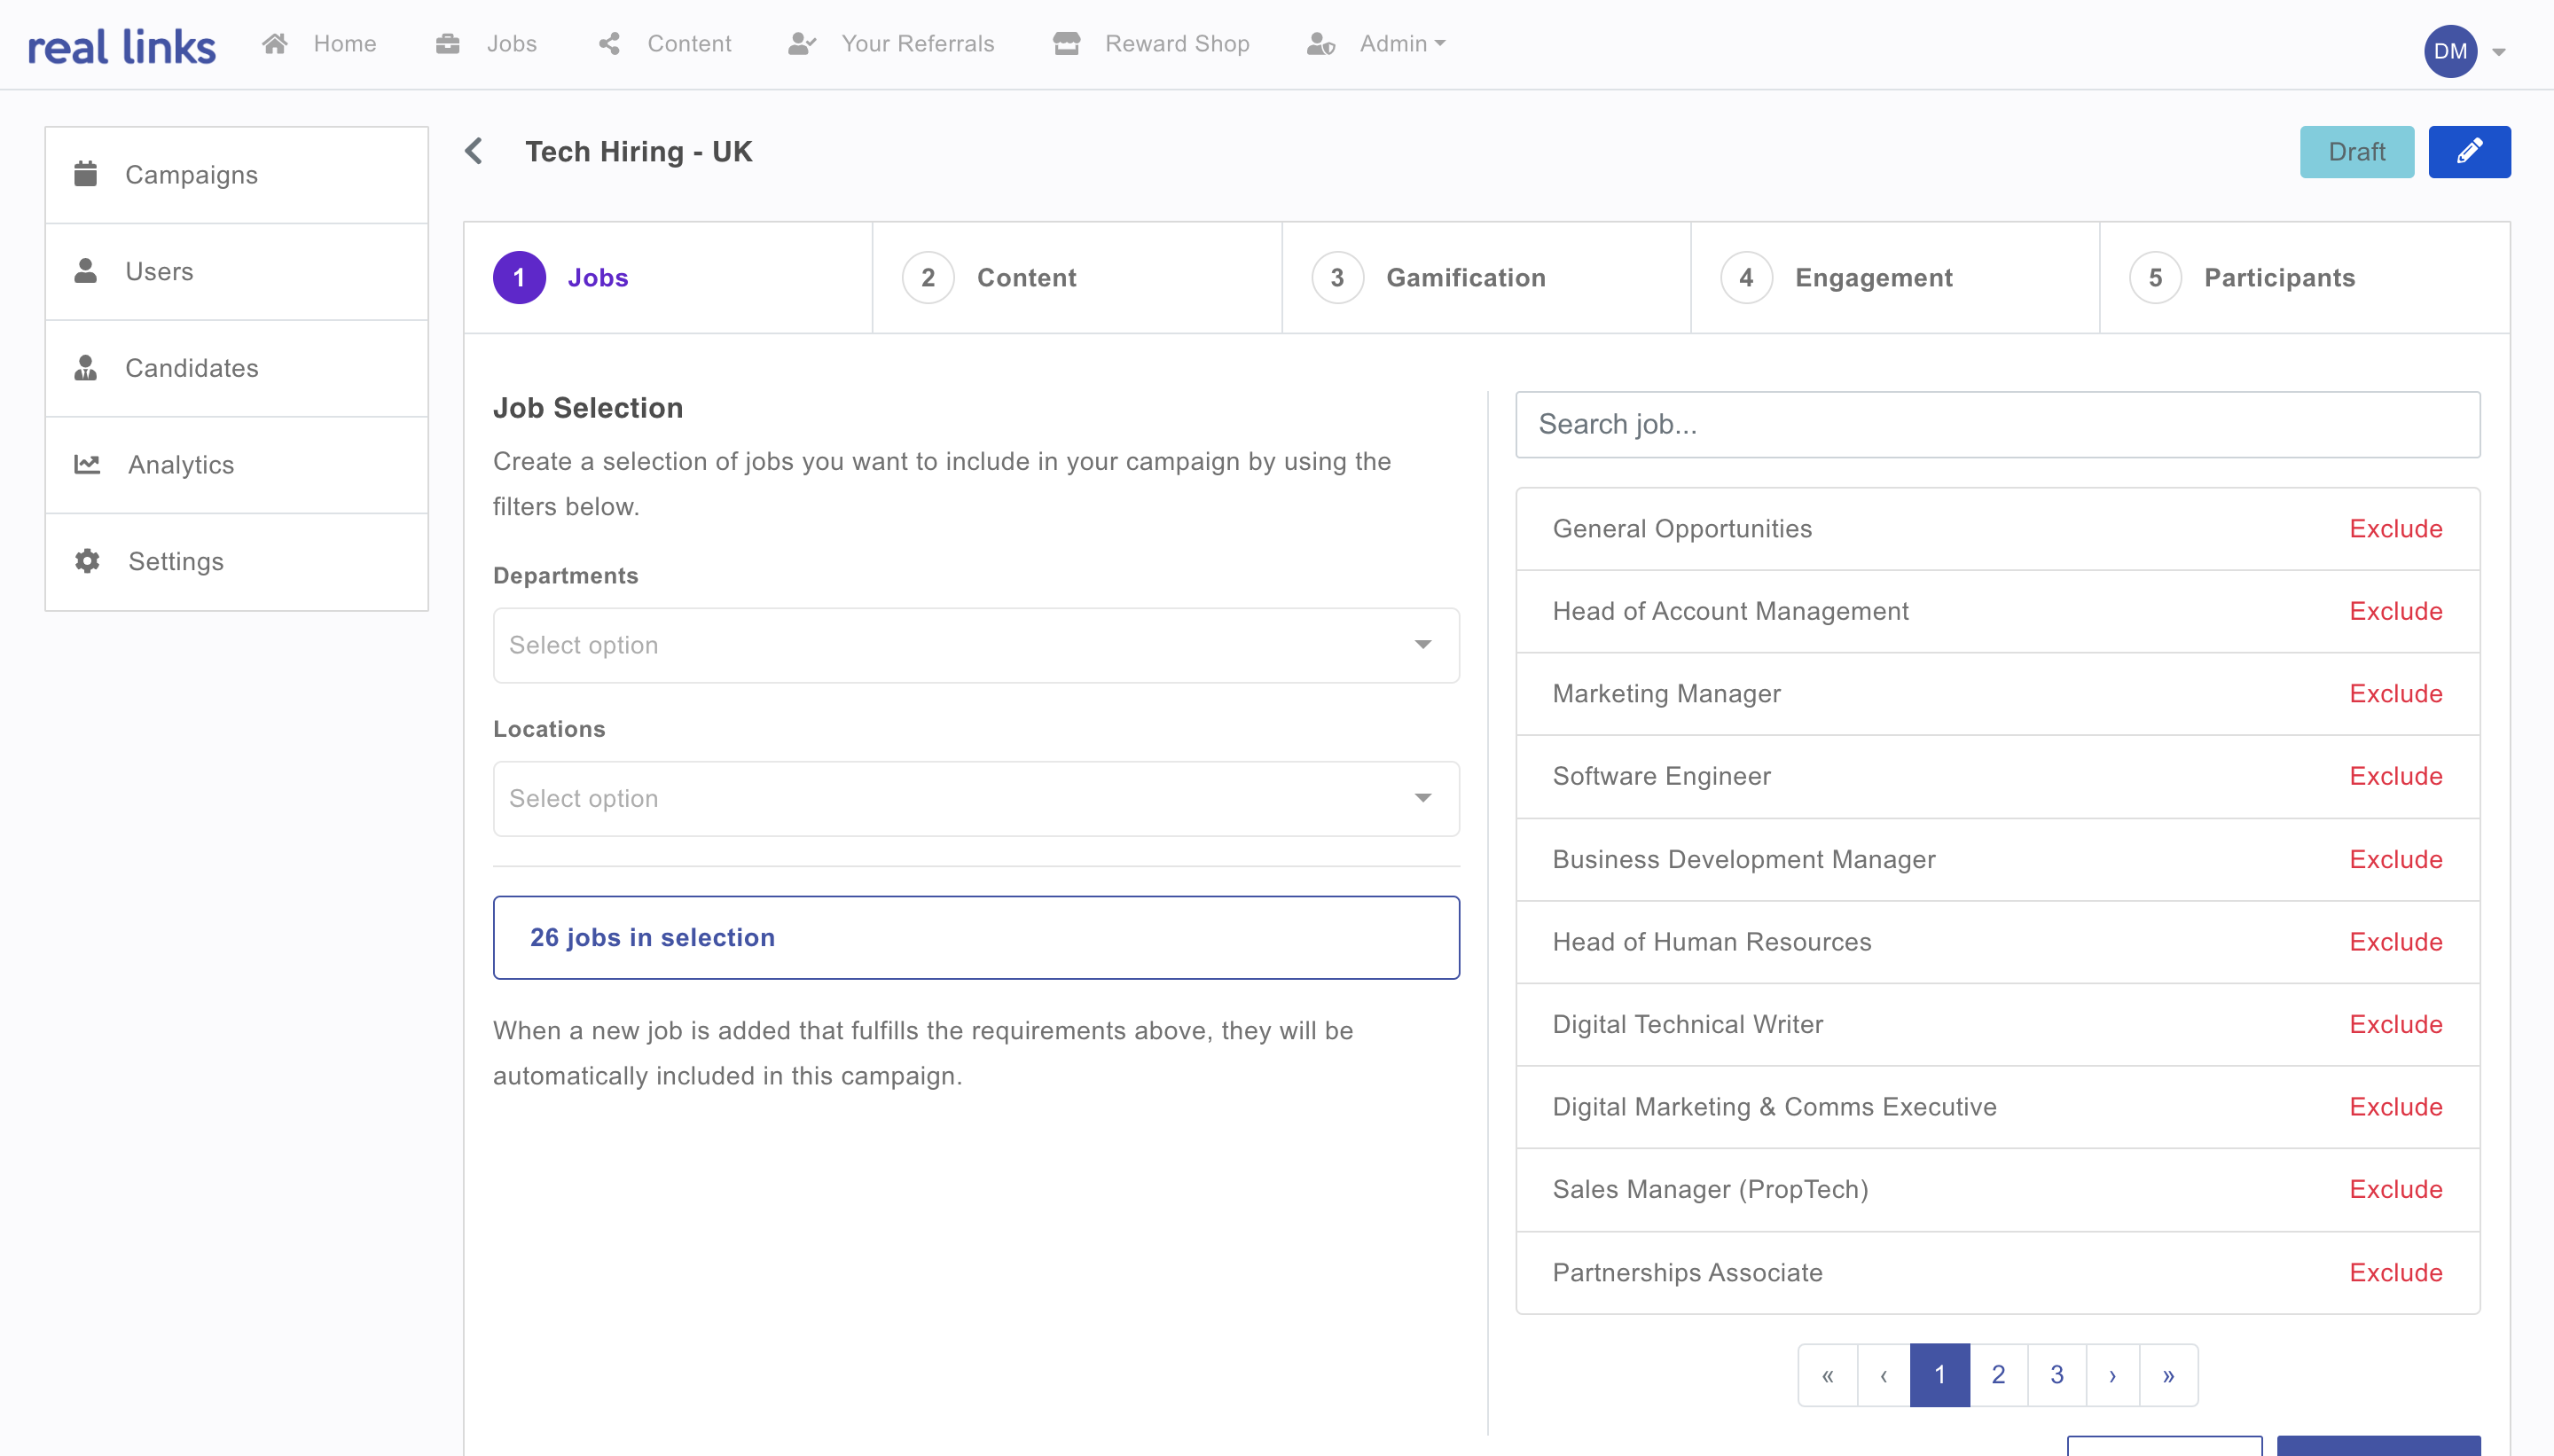Exclude the Software Engineer job
The image size is (2554, 1456).
click(x=2395, y=776)
